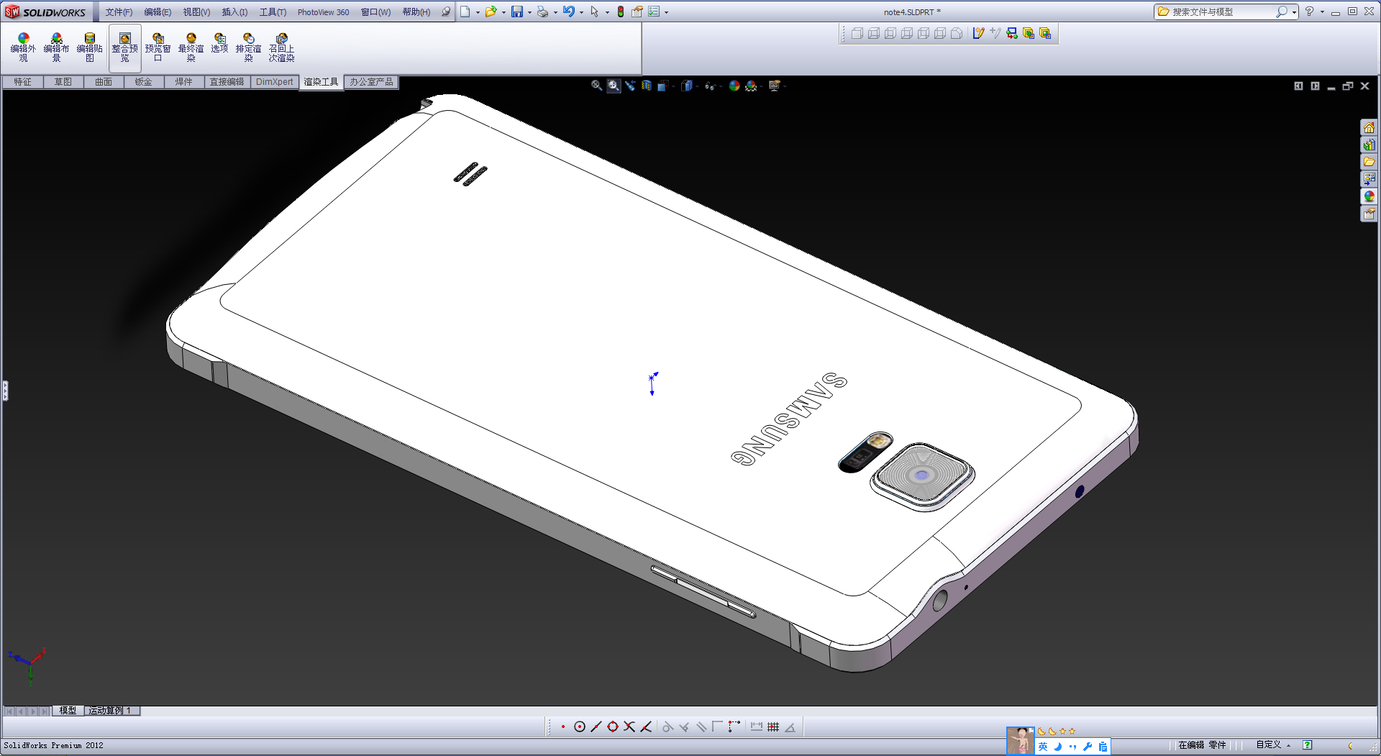Open the 视图(V) menu
Viewport: 1381px width, 756px height.
pyautogui.click(x=196, y=12)
